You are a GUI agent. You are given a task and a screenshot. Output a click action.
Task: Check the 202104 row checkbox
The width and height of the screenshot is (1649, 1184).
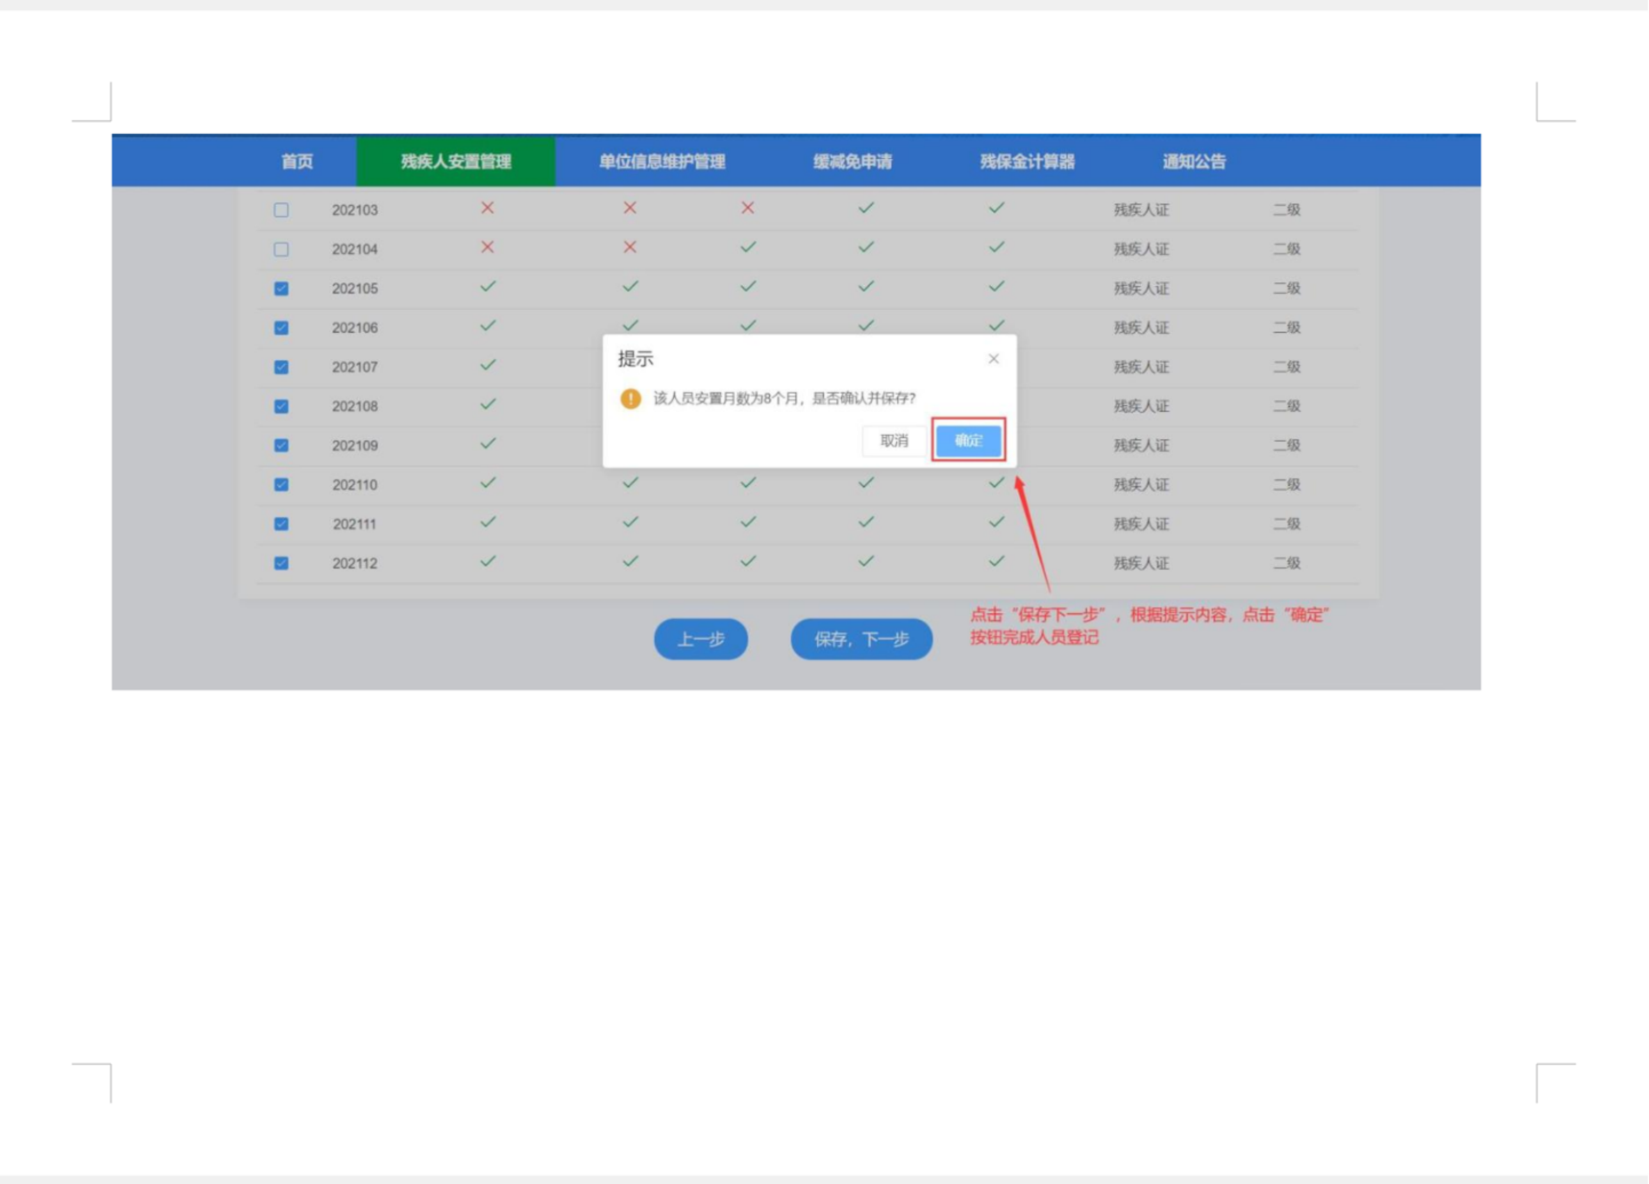[282, 249]
